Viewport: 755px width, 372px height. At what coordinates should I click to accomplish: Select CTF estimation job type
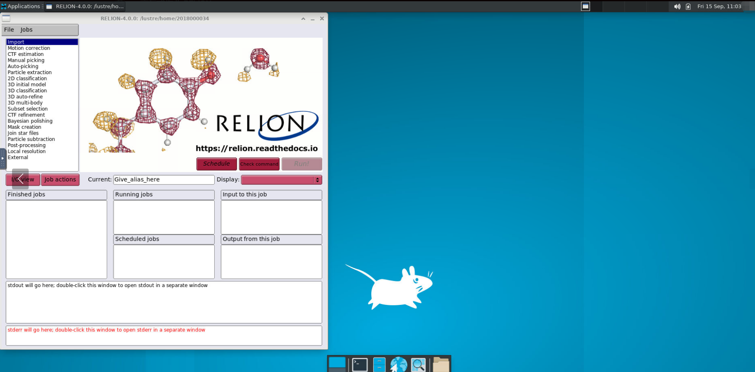click(42, 54)
